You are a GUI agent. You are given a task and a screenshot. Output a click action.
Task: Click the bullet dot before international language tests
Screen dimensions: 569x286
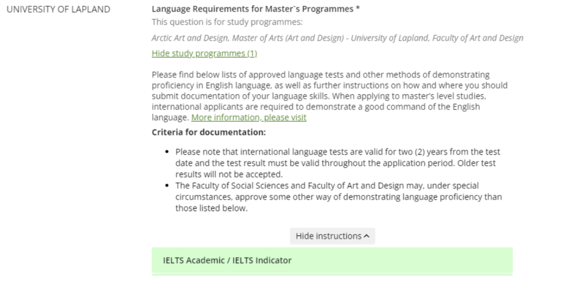[x=167, y=152]
